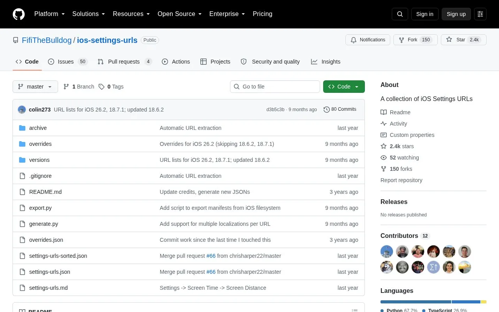The image size is (499, 312).
Task: Open the overrides folder
Action: pyautogui.click(x=40, y=144)
